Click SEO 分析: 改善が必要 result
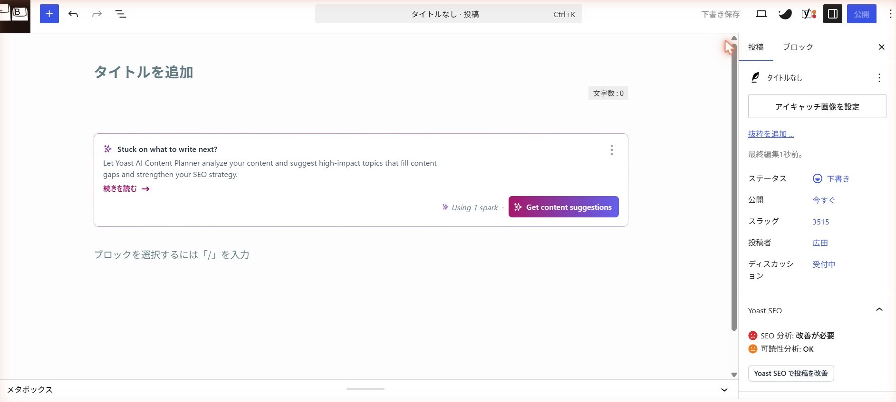This screenshot has width=896, height=402. click(791, 336)
